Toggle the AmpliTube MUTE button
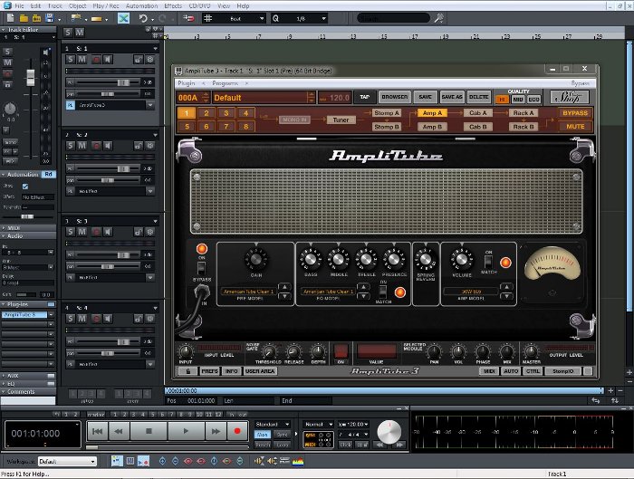 [x=575, y=127]
